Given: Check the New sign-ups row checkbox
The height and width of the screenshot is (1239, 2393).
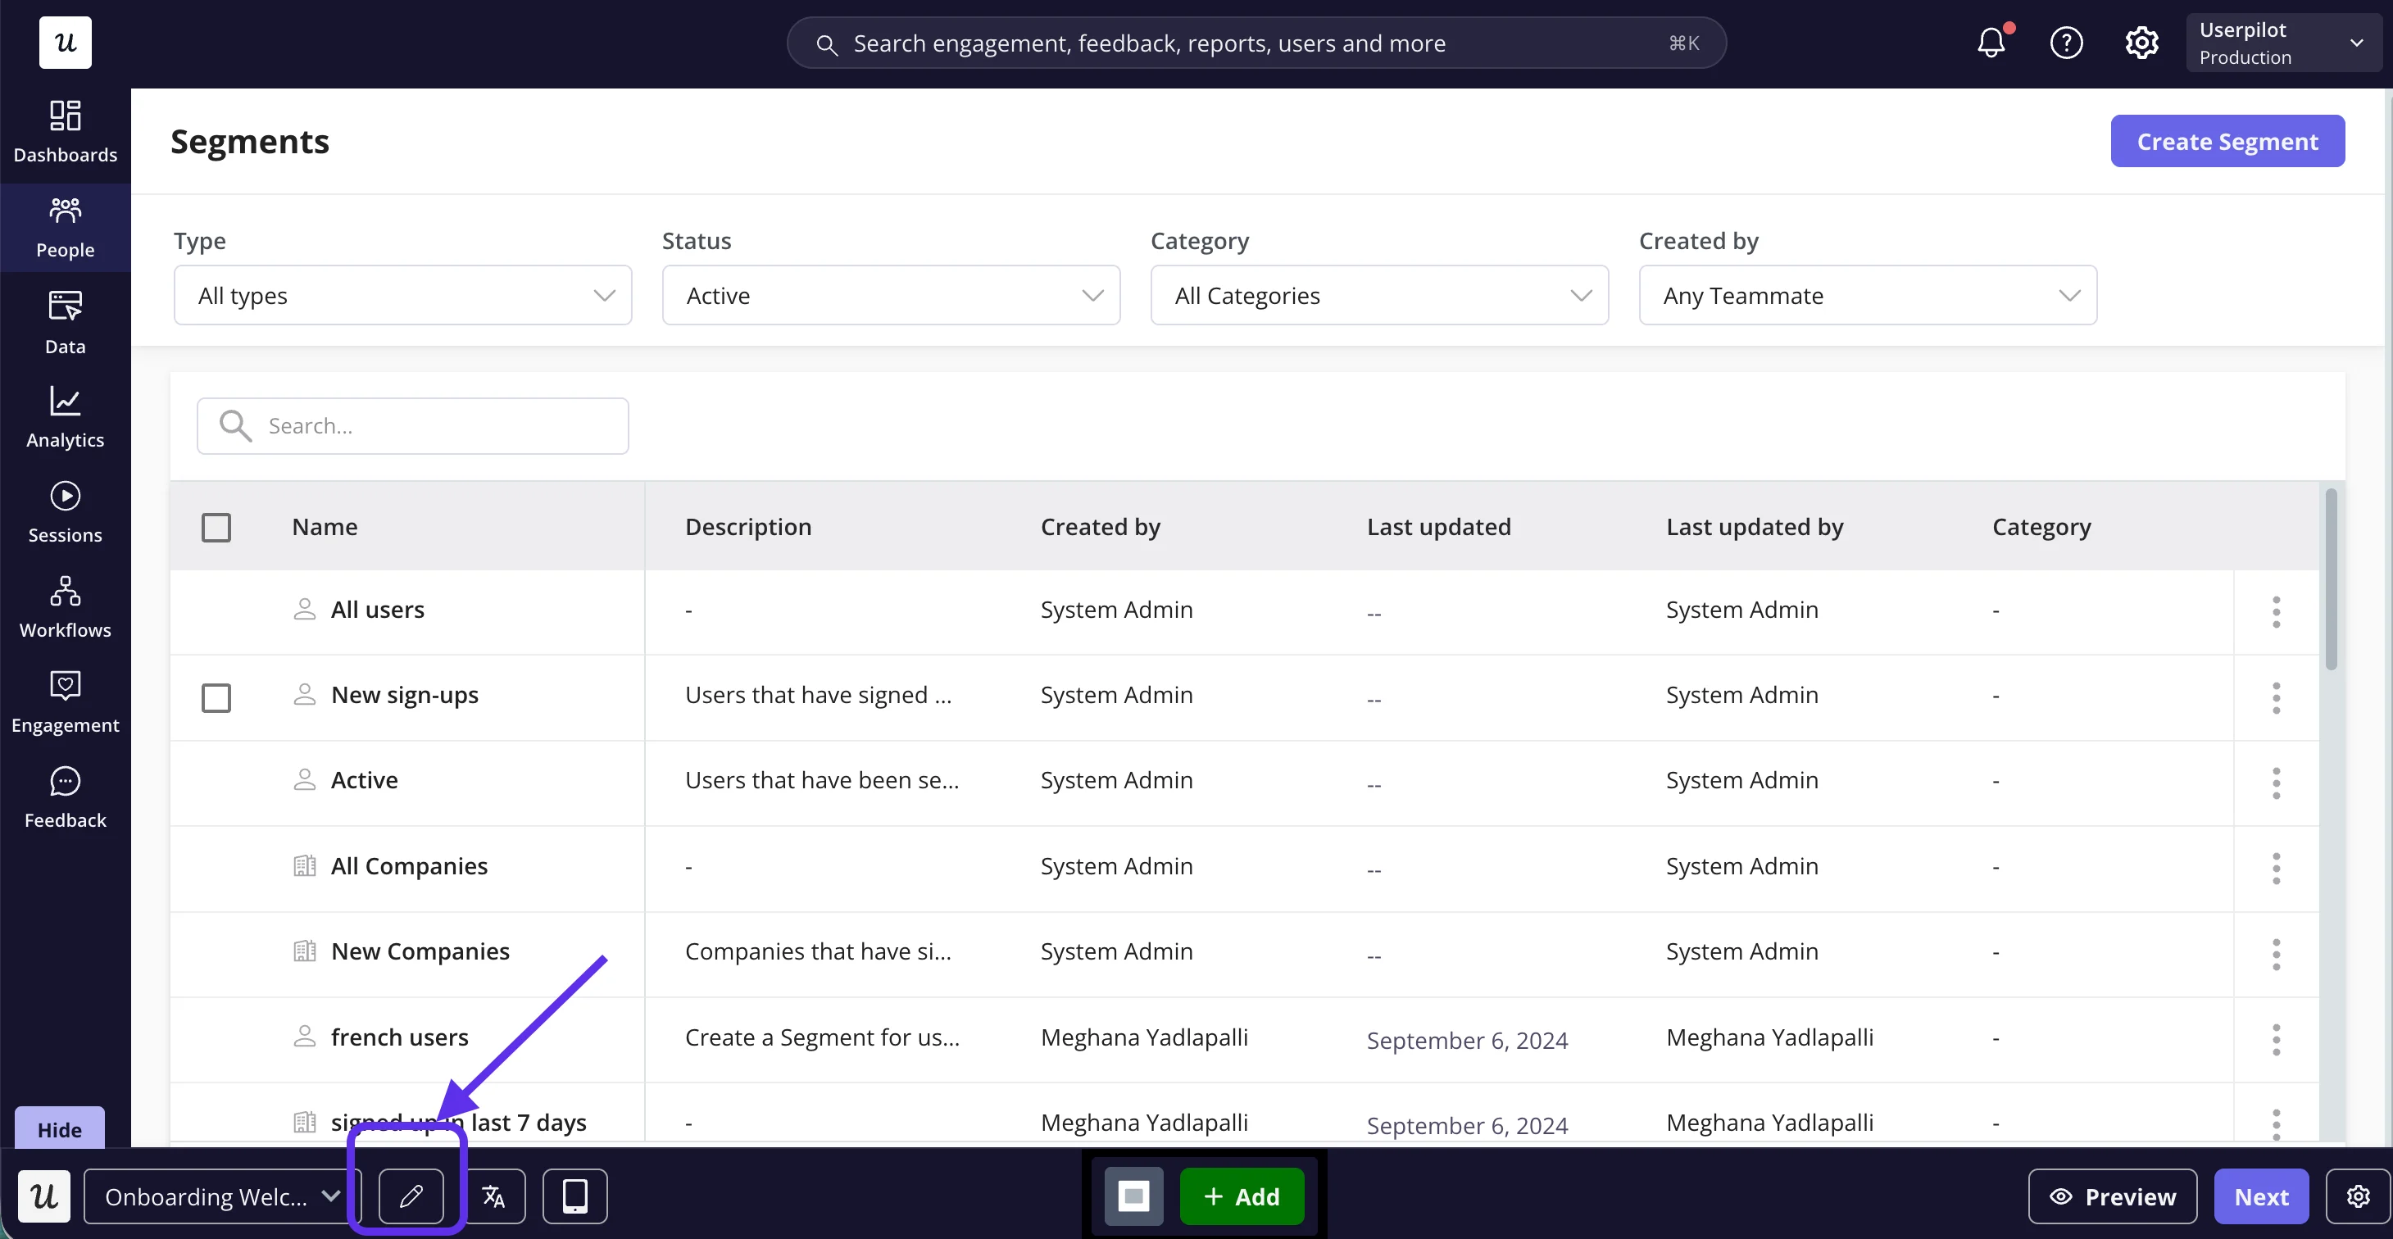Looking at the screenshot, I should tap(216, 697).
